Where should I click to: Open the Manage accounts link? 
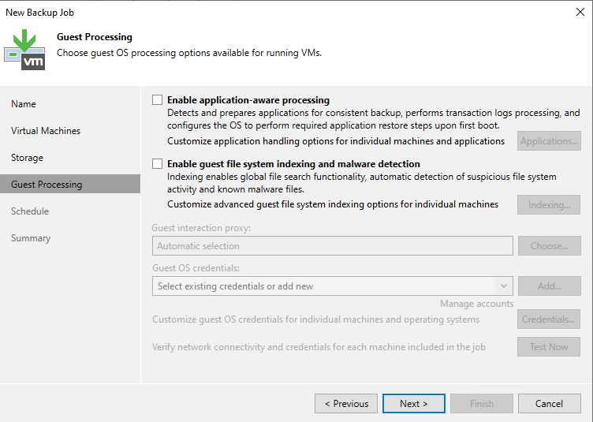point(476,304)
